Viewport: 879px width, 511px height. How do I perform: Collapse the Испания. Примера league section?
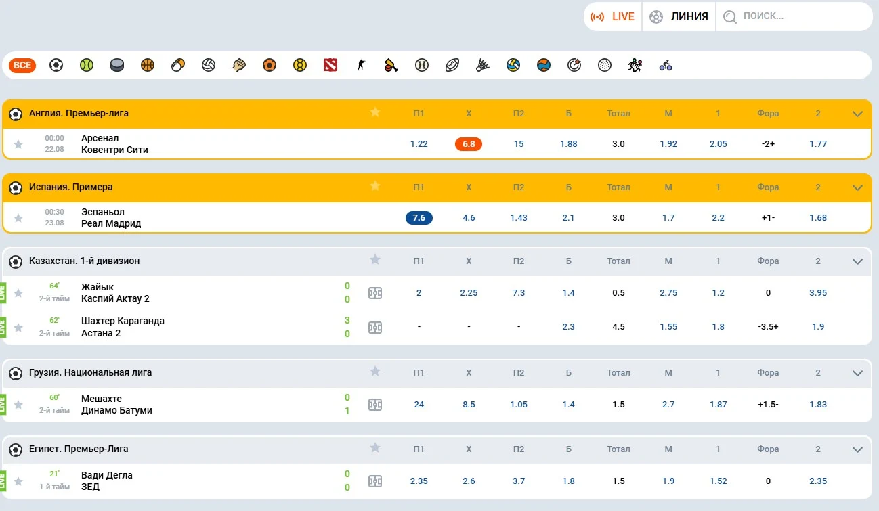coord(857,187)
